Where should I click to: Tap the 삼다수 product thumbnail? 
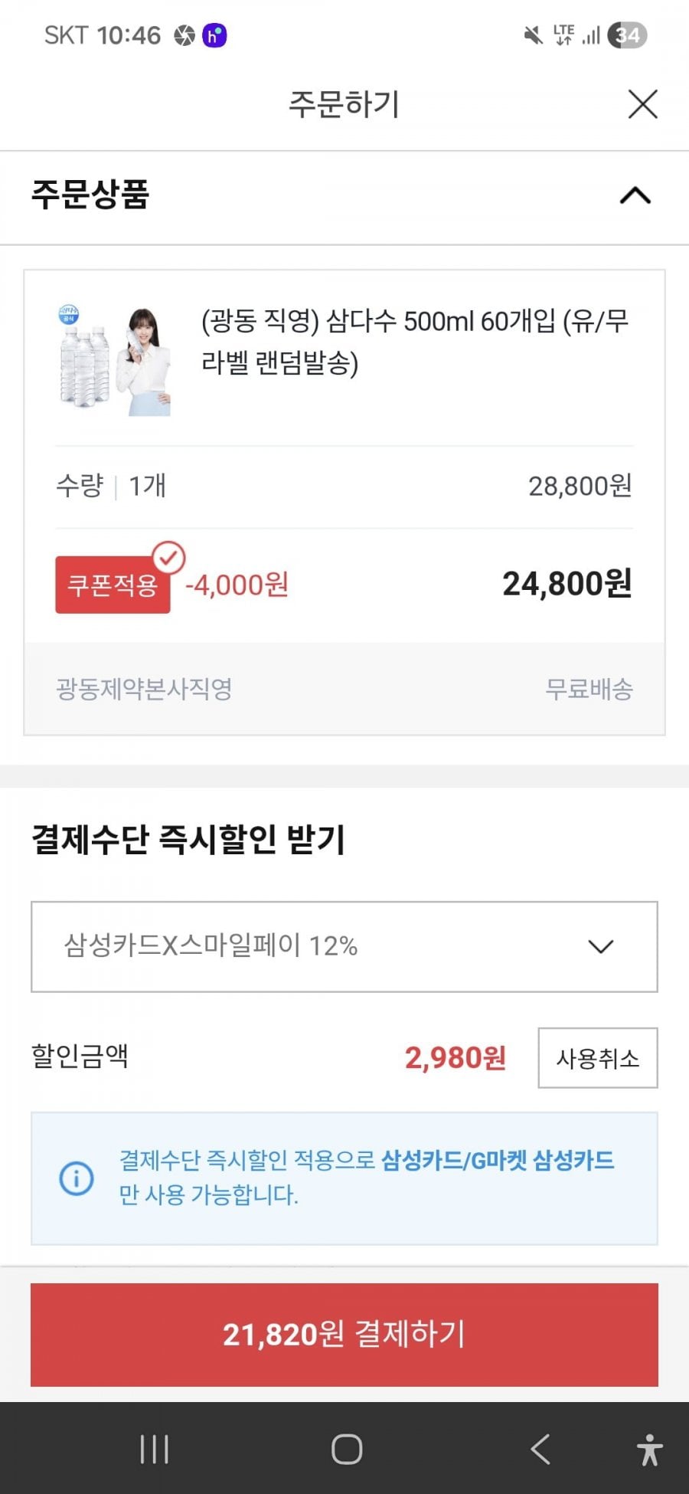(115, 361)
